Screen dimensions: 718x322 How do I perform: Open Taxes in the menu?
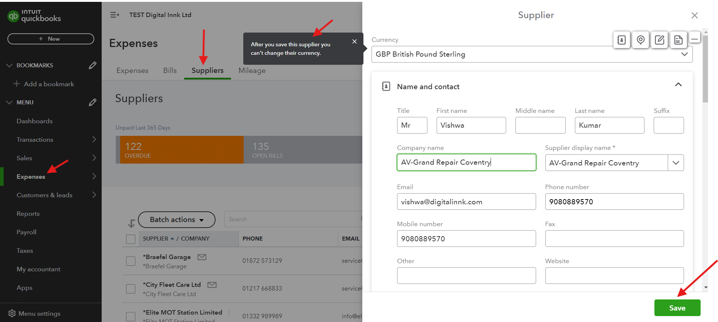pyautogui.click(x=25, y=251)
